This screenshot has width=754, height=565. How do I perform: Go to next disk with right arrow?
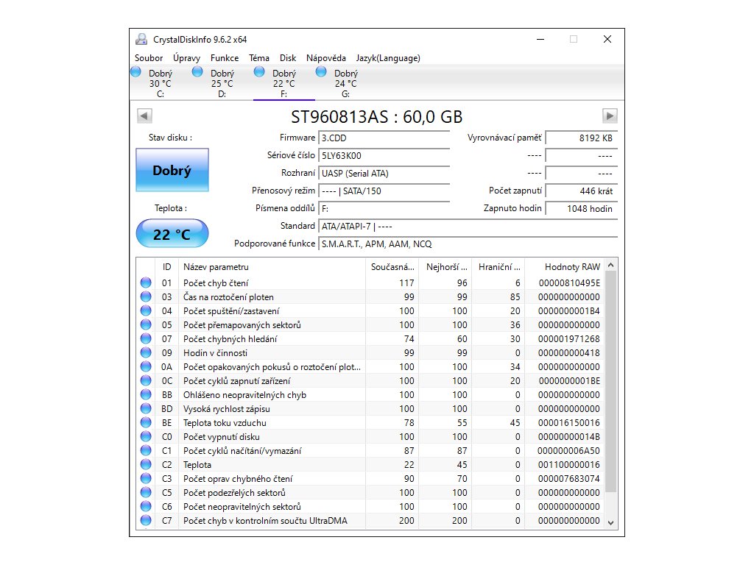click(x=609, y=116)
